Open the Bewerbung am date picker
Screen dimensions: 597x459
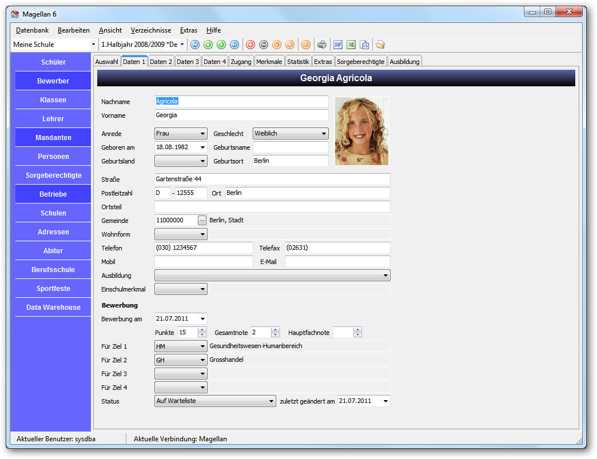pos(202,318)
